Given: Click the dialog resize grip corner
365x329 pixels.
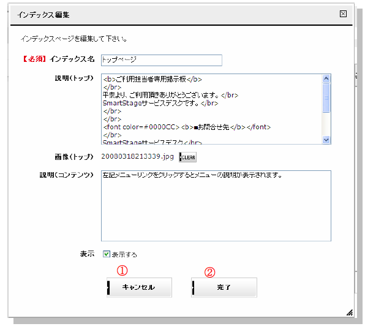Looking at the screenshot, I should coord(350,312).
